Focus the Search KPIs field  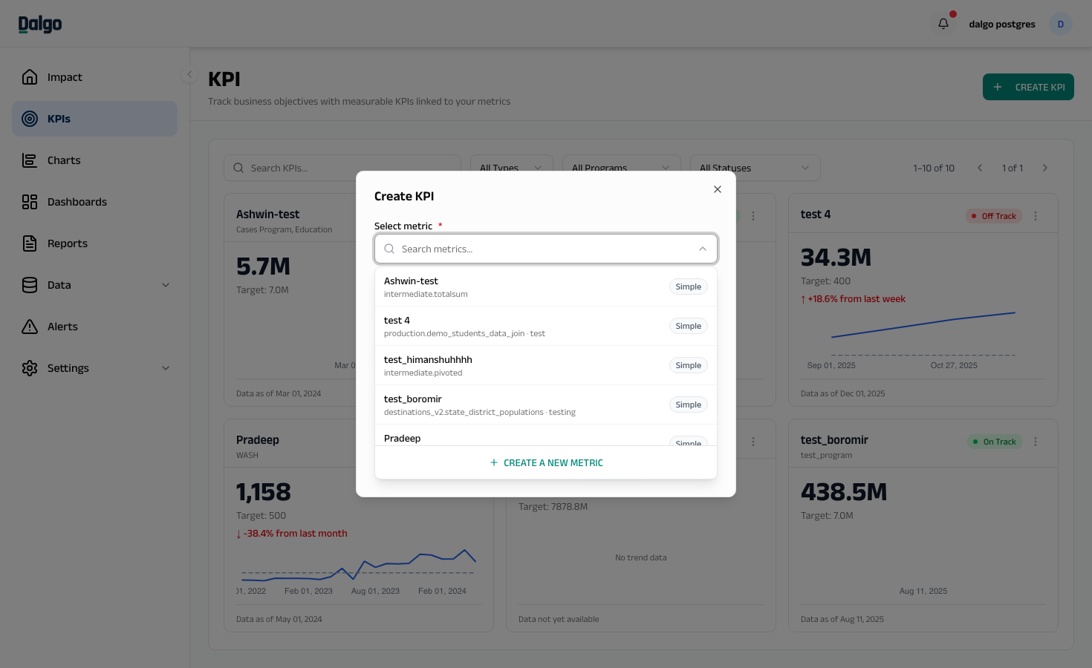point(342,168)
